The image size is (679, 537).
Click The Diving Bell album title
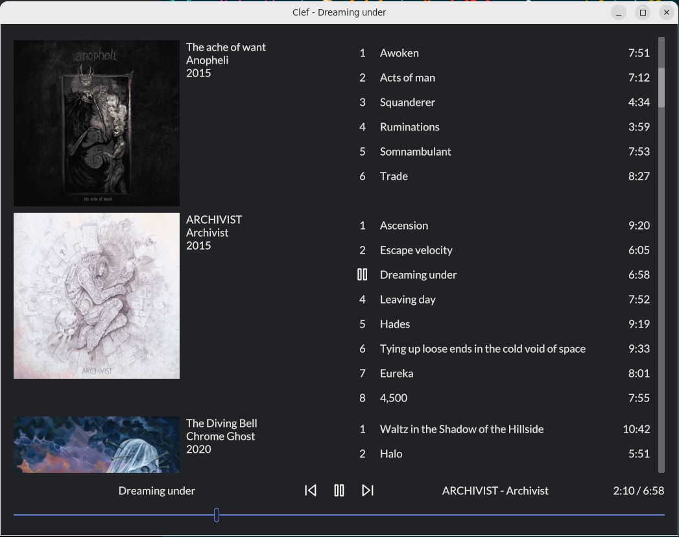pos(221,423)
